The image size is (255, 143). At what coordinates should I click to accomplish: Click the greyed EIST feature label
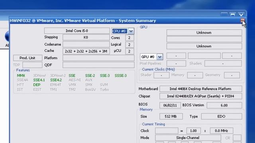pos(37,89)
